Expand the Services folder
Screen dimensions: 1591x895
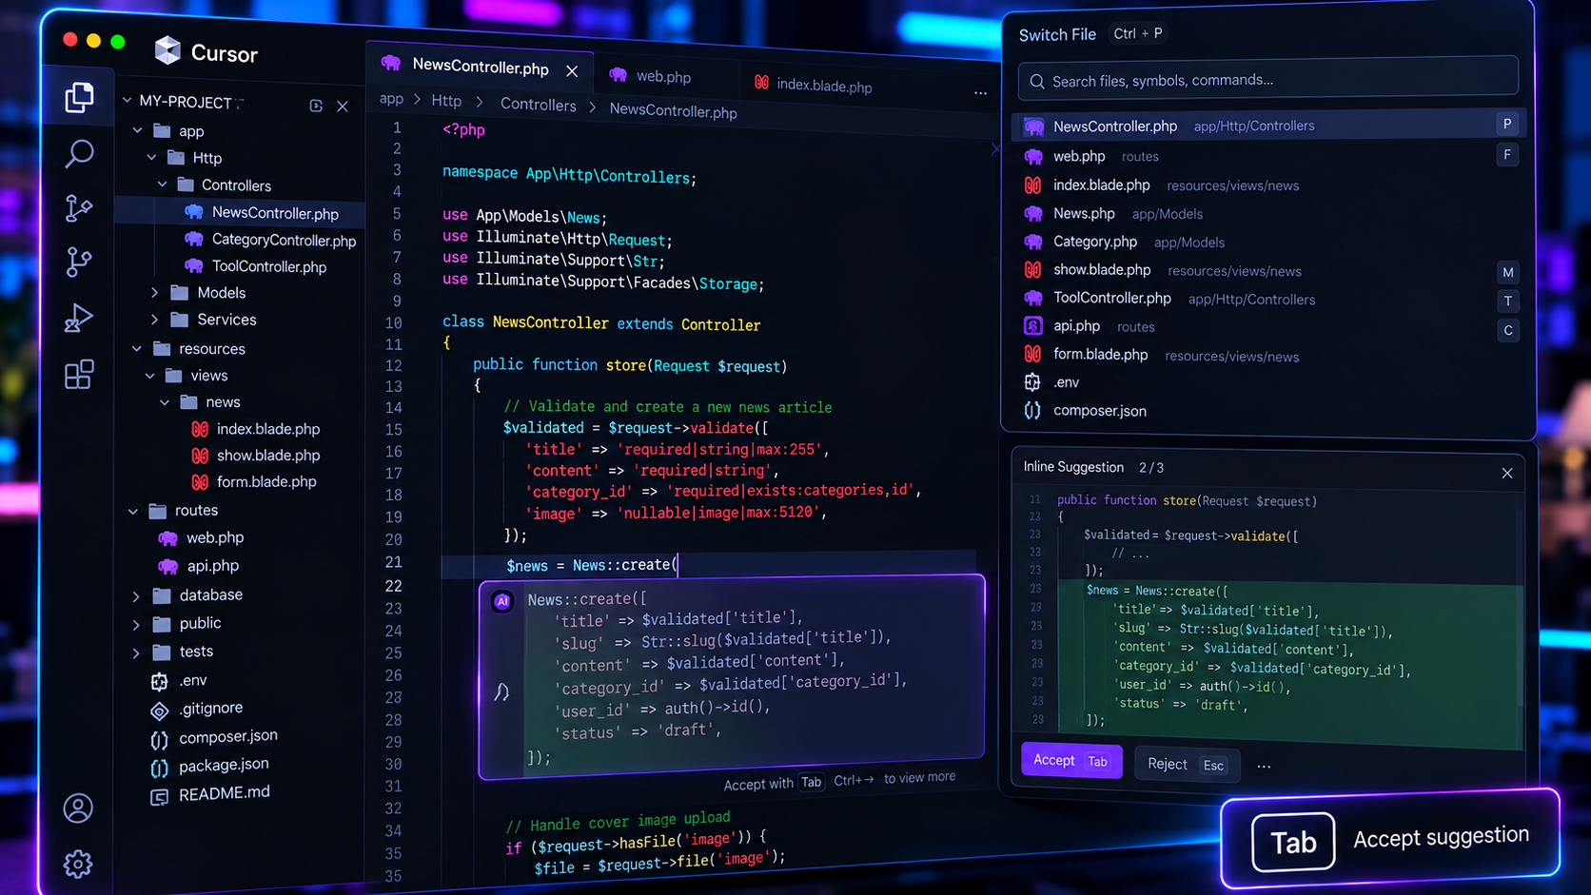point(155,320)
